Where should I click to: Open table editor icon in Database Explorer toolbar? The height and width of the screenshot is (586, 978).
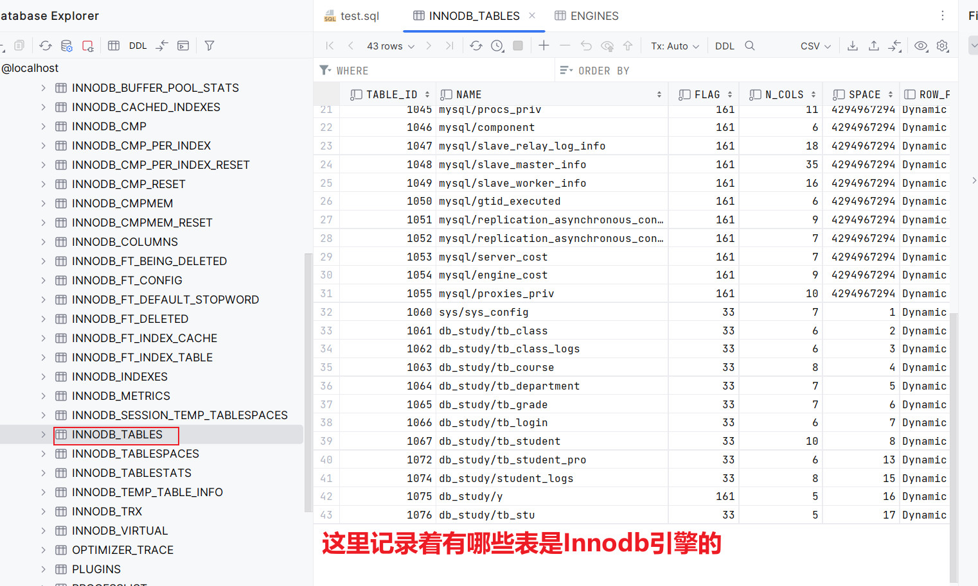[x=114, y=46]
